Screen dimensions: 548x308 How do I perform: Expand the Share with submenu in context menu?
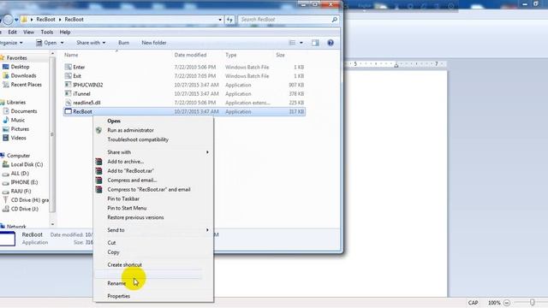(207, 152)
